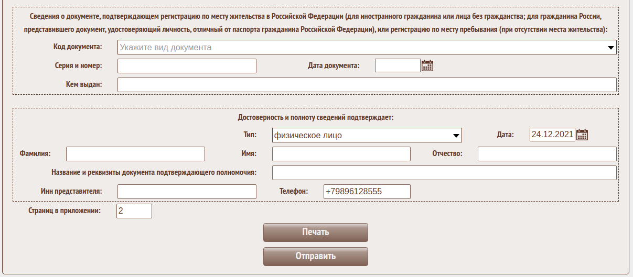Image resolution: width=633 pixels, height=277 pixels.
Task: Select the Отчество input field
Action: point(547,154)
